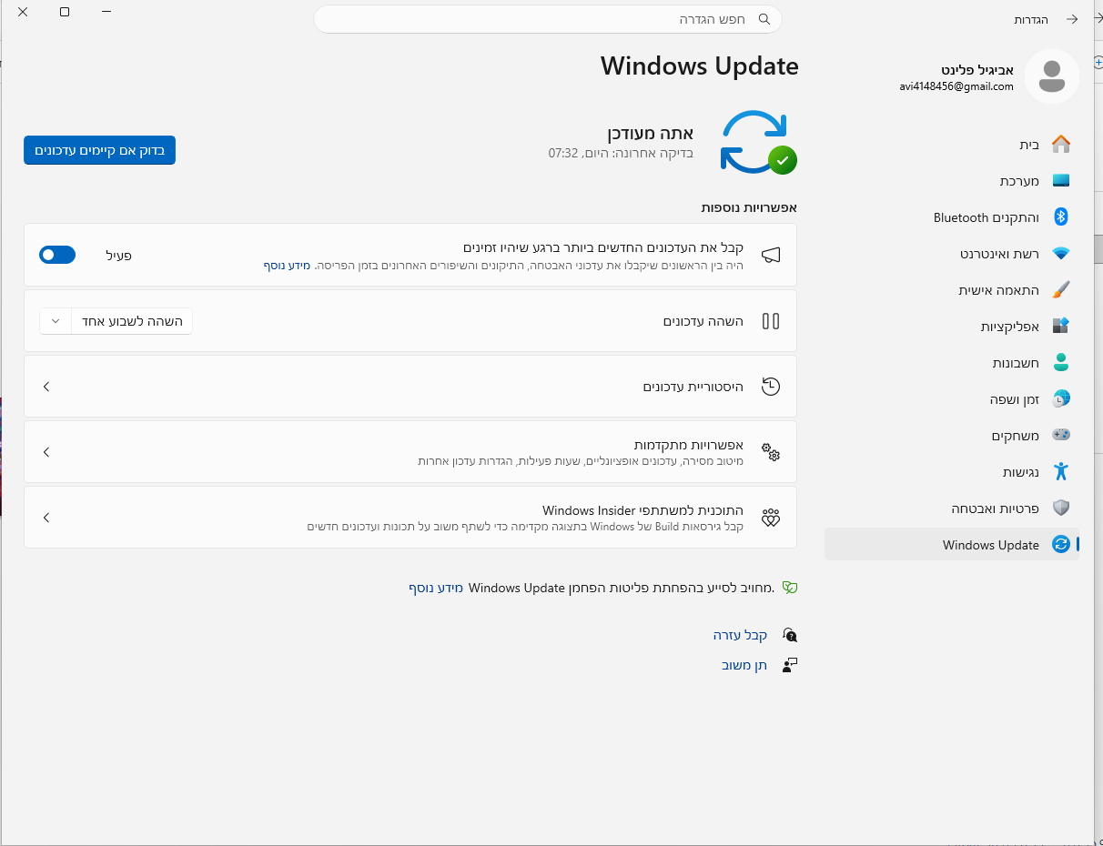Click the user email avi4148456@gmail.com
Image resolution: width=1103 pixels, height=846 pixels.
(x=956, y=87)
